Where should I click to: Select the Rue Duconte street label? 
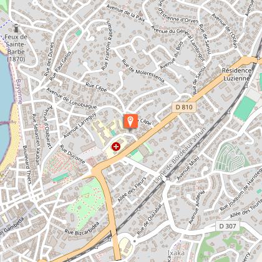pyautogui.click(x=72, y=154)
